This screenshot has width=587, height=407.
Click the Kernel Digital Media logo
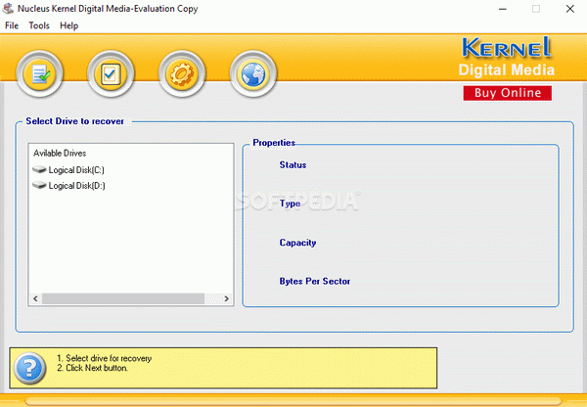(507, 57)
